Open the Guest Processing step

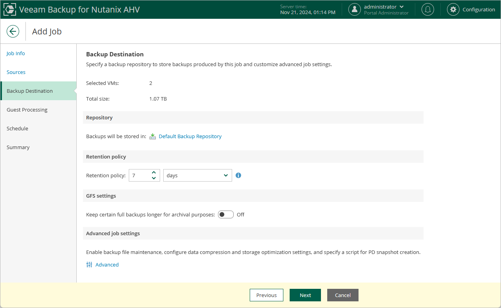point(27,110)
